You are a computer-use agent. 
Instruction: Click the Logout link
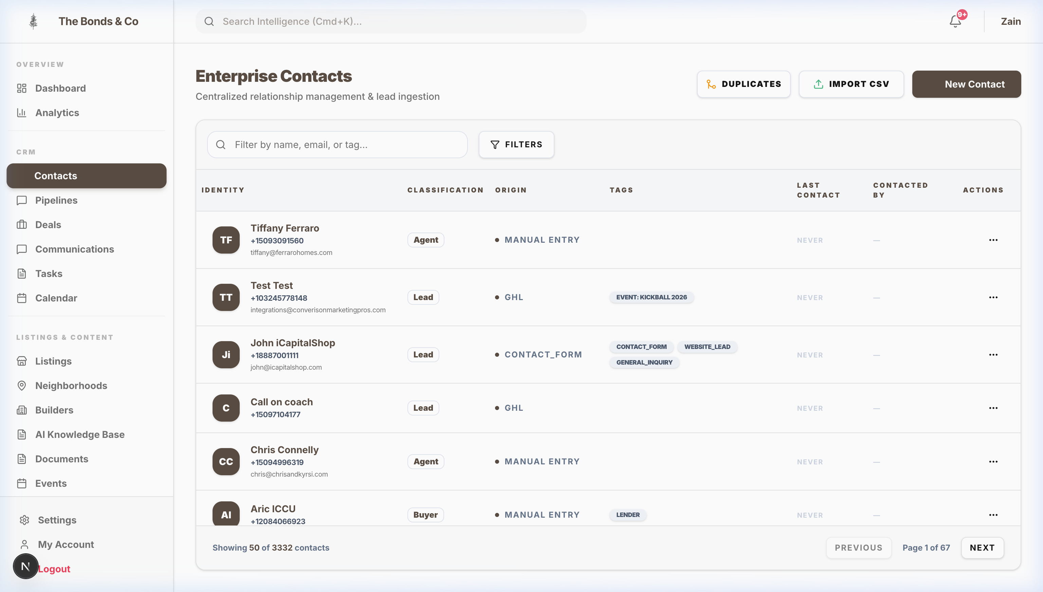54,569
